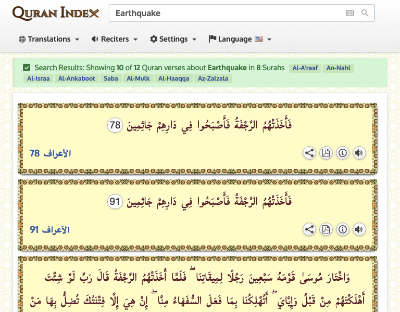The image size is (400, 312).
Task: Show info for verse 78
Action: pyautogui.click(x=342, y=153)
